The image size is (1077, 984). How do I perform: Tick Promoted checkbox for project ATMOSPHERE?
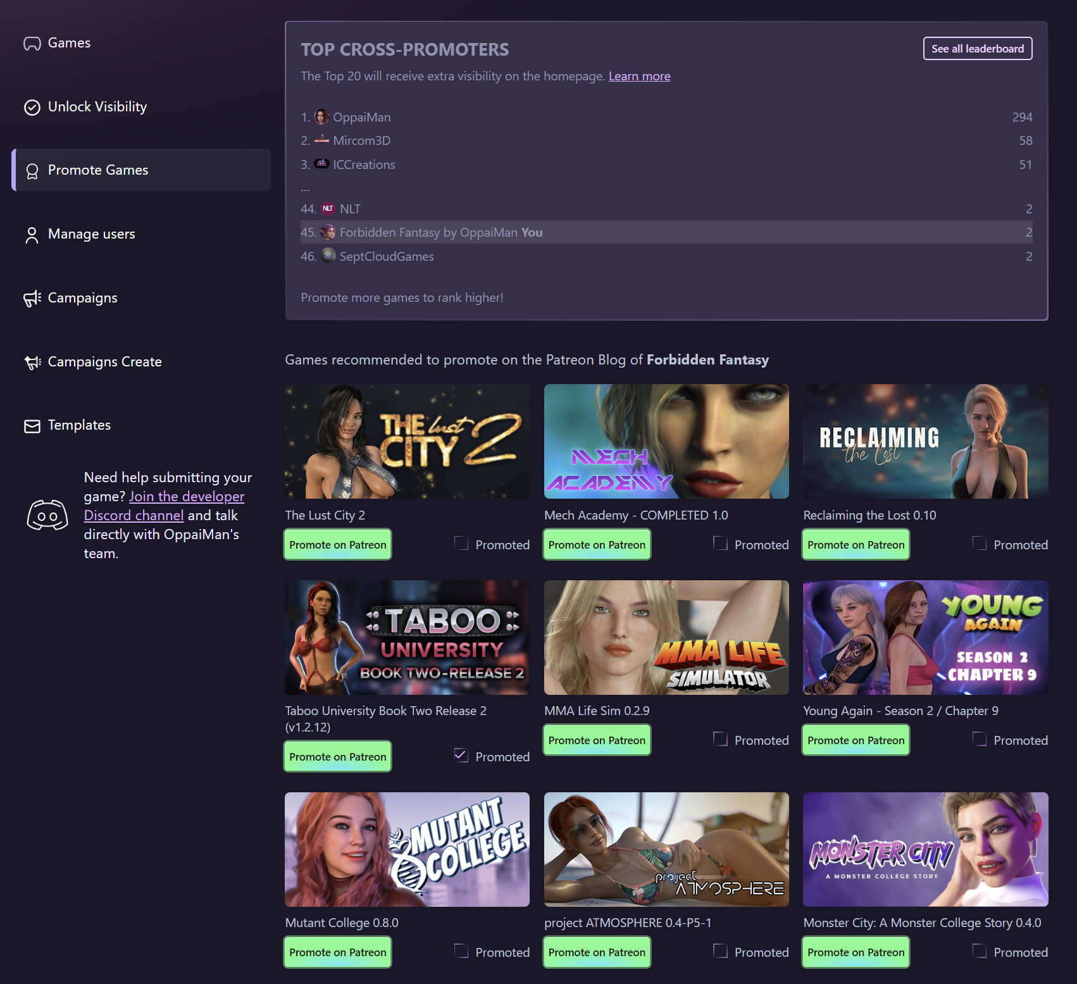point(720,950)
